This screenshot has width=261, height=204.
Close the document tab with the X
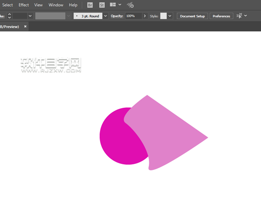(x=25, y=27)
